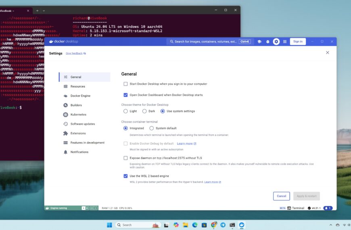Open Microsoft Edge from the taskbar
The height and width of the screenshot is (230, 351).
coord(195,225)
